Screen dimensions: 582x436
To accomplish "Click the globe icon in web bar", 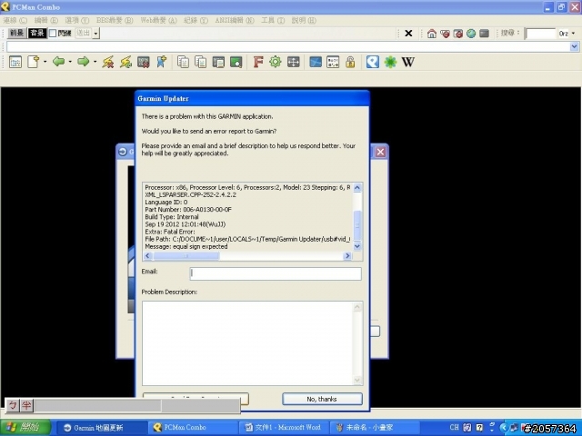I will coord(471,34).
